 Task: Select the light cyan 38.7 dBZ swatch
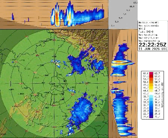click(x=151, y=96)
